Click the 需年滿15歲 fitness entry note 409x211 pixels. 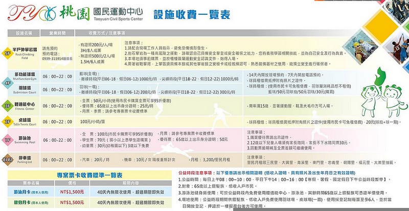289,106
